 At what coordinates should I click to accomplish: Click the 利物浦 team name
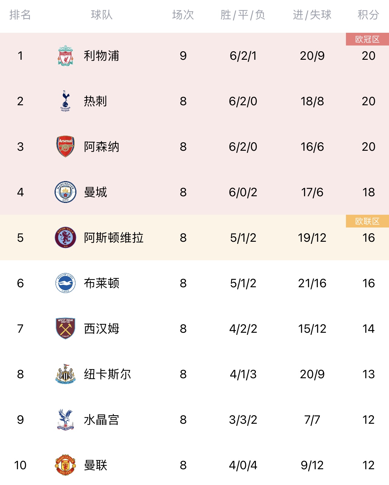point(102,56)
